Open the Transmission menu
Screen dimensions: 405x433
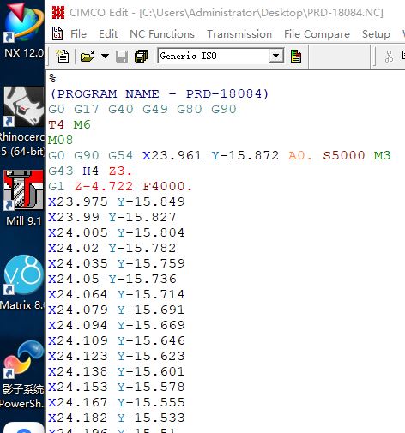(239, 34)
